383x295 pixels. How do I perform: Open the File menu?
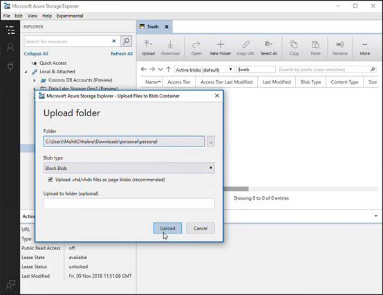coord(7,16)
